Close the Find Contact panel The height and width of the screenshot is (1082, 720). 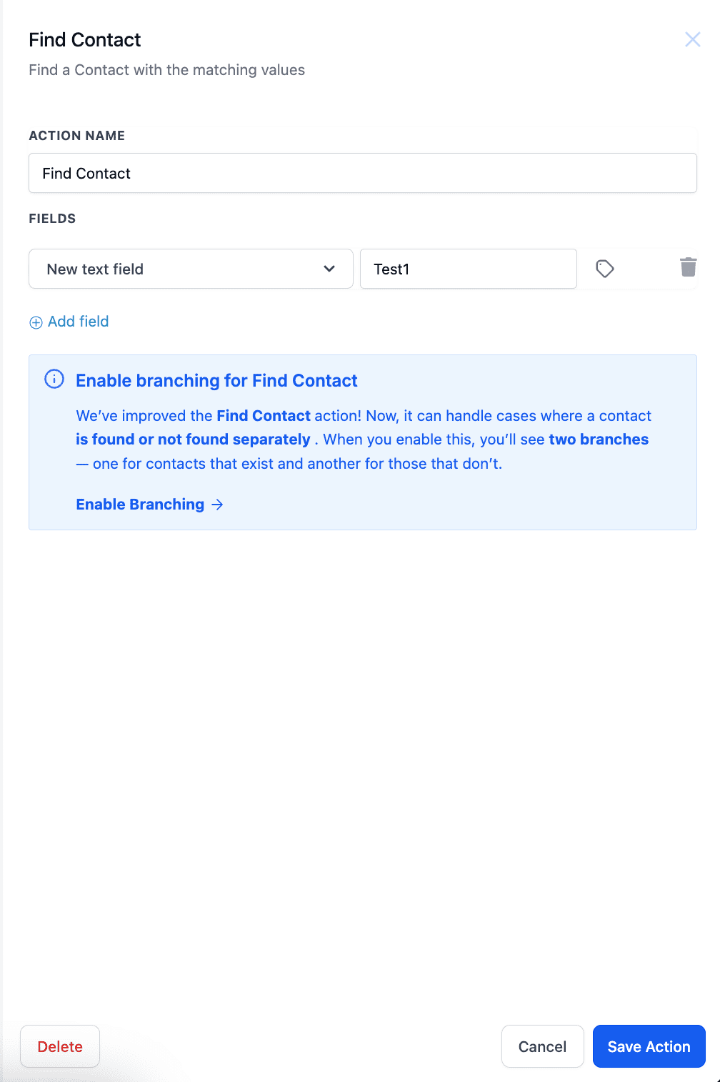tap(693, 39)
